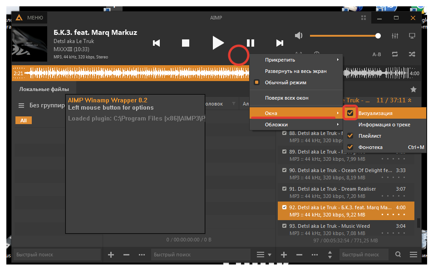
Task: Skip to previous track
Action: click(156, 43)
